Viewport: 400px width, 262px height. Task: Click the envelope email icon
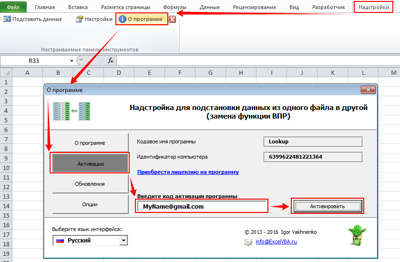[x=248, y=242]
